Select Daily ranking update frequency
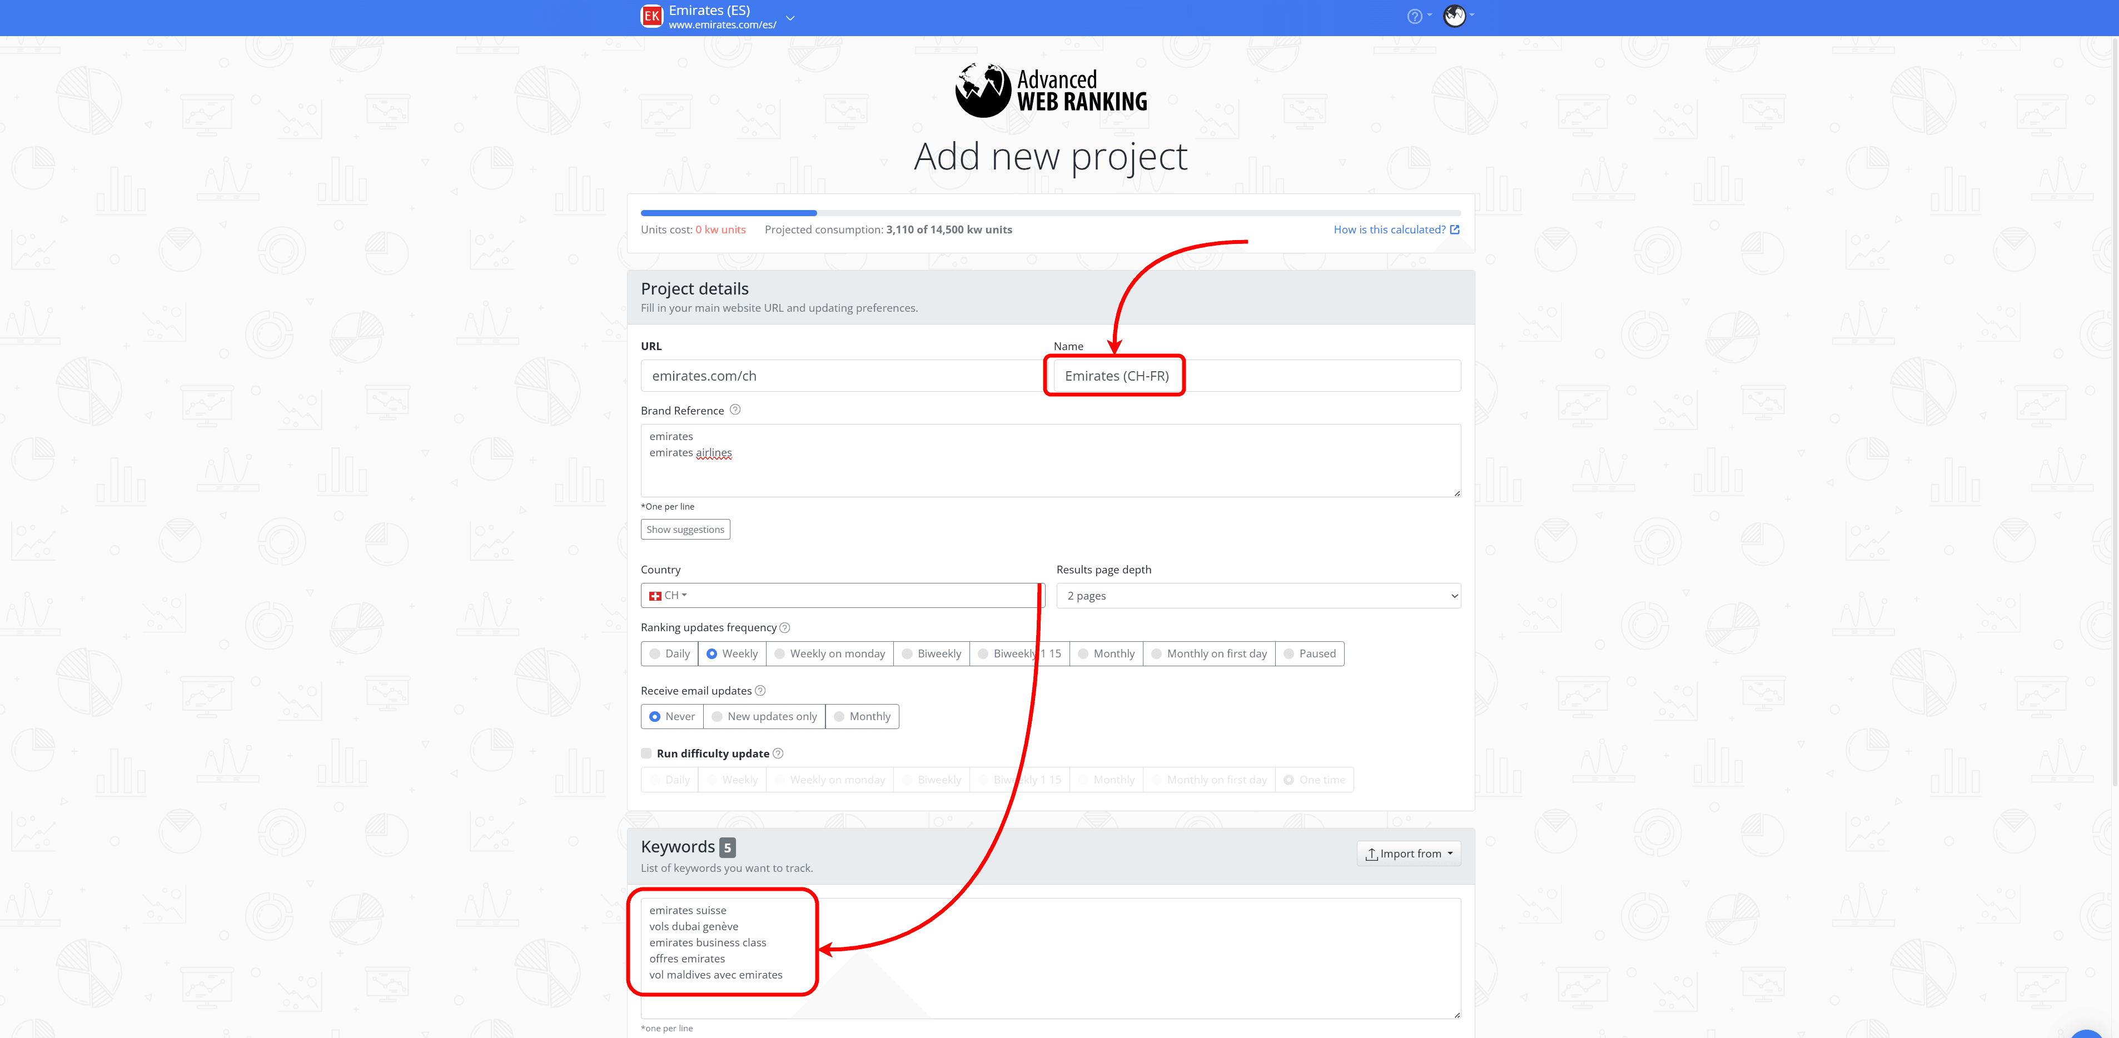2119x1038 pixels. click(670, 654)
